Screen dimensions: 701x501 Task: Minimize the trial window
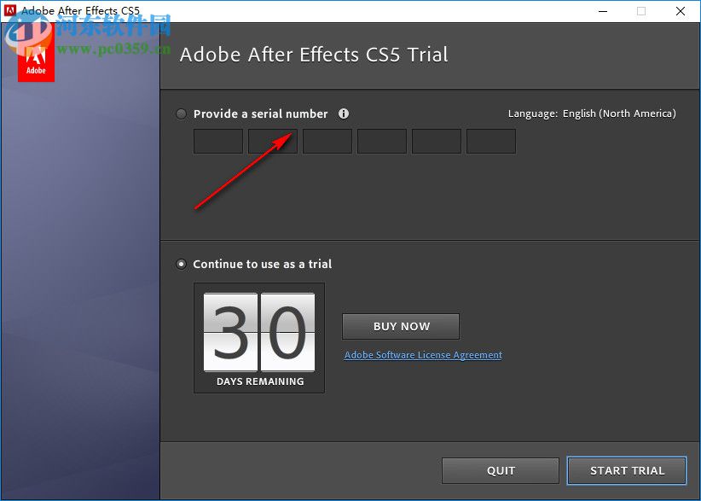click(602, 11)
